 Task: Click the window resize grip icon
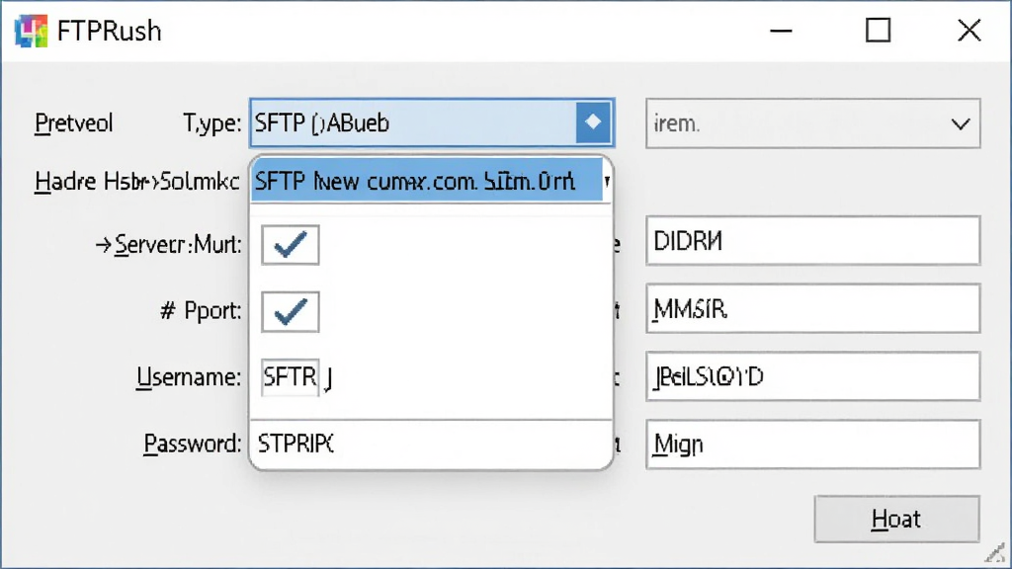996,553
